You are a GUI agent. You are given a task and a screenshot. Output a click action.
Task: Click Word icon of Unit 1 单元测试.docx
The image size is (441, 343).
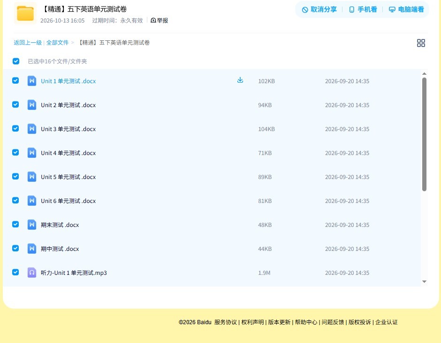pos(32,81)
